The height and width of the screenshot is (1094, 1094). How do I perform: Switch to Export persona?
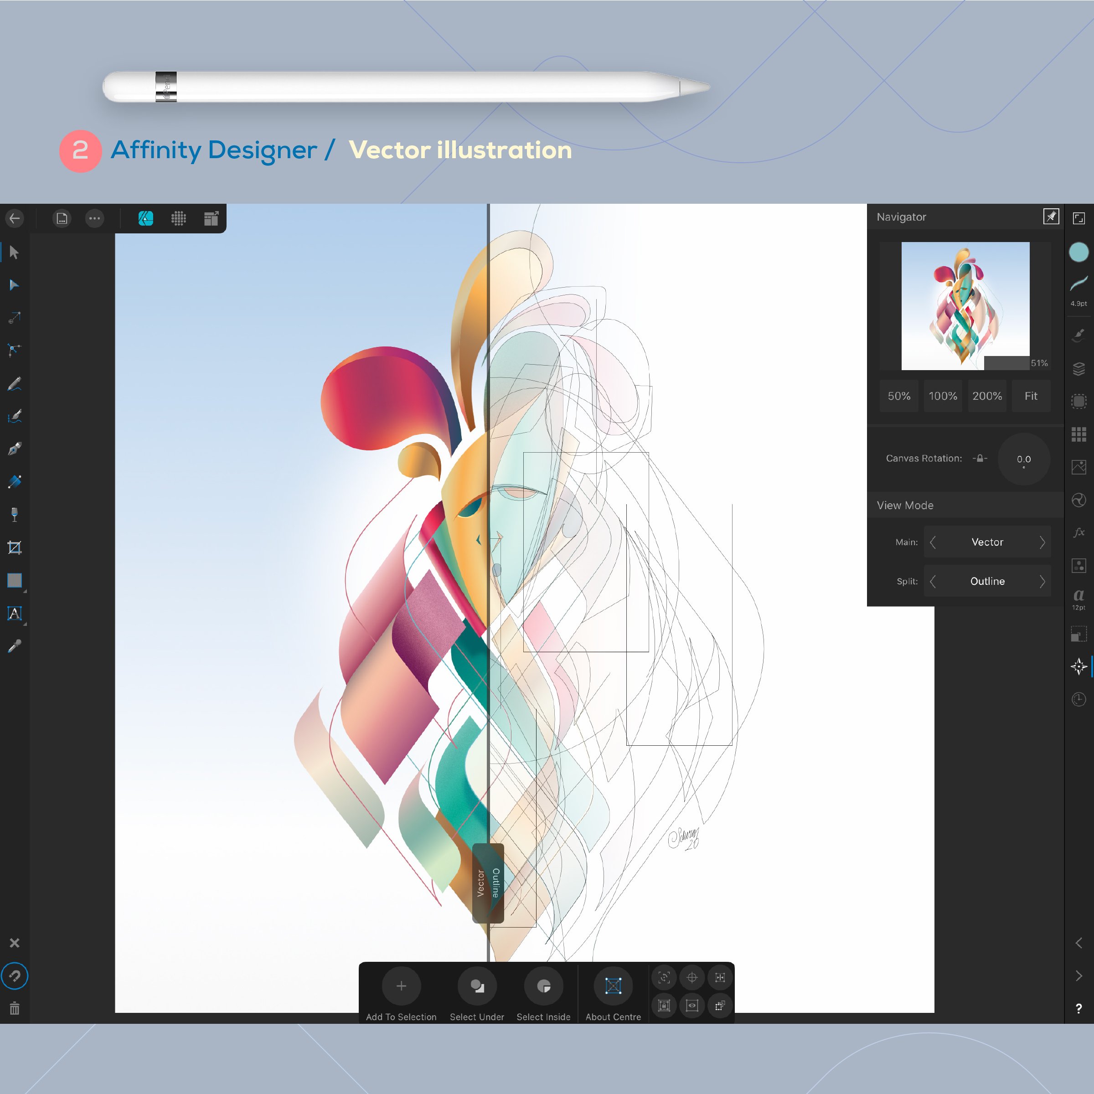pos(211,218)
